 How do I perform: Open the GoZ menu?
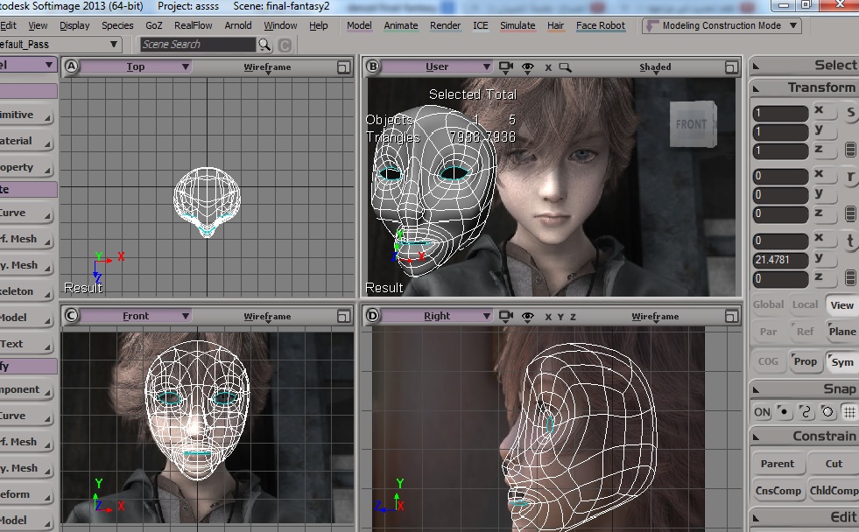[154, 25]
